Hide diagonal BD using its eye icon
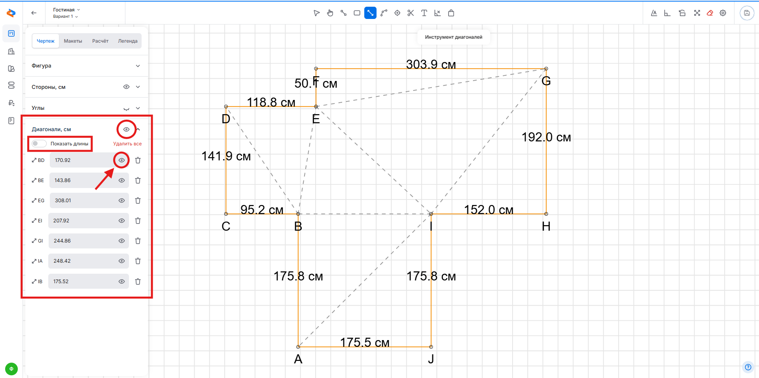Image resolution: width=759 pixels, height=378 pixels. [x=122, y=160]
